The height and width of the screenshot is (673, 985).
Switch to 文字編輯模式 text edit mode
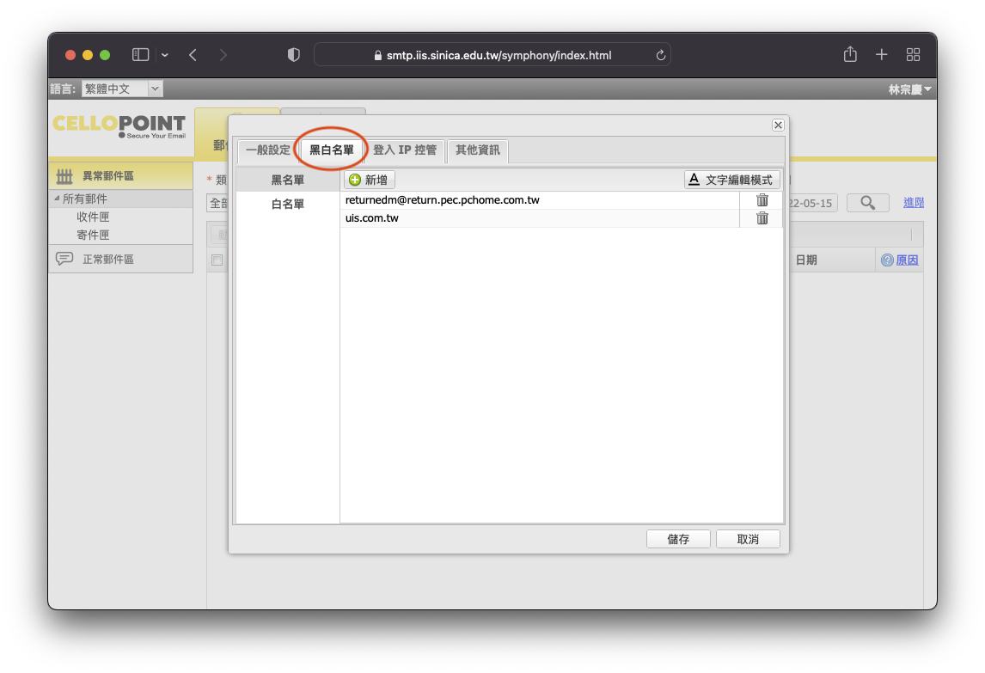[x=731, y=180]
